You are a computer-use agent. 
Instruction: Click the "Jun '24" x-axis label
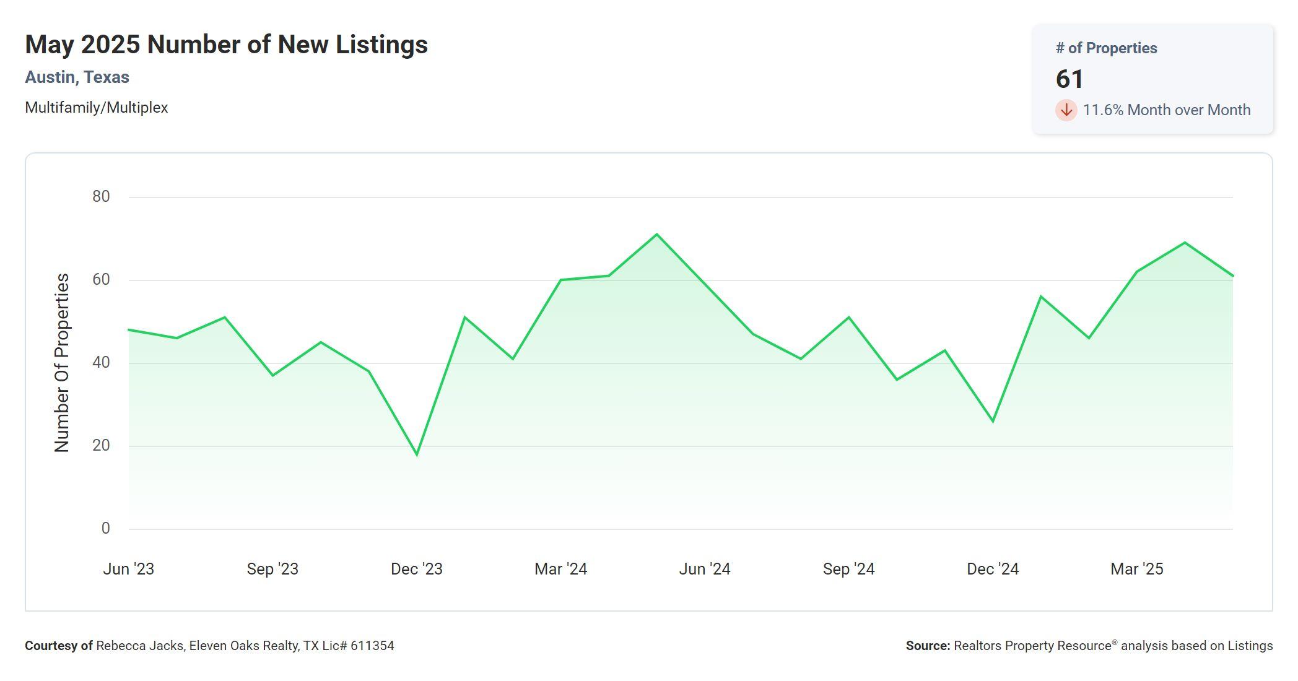coord(705,569)
